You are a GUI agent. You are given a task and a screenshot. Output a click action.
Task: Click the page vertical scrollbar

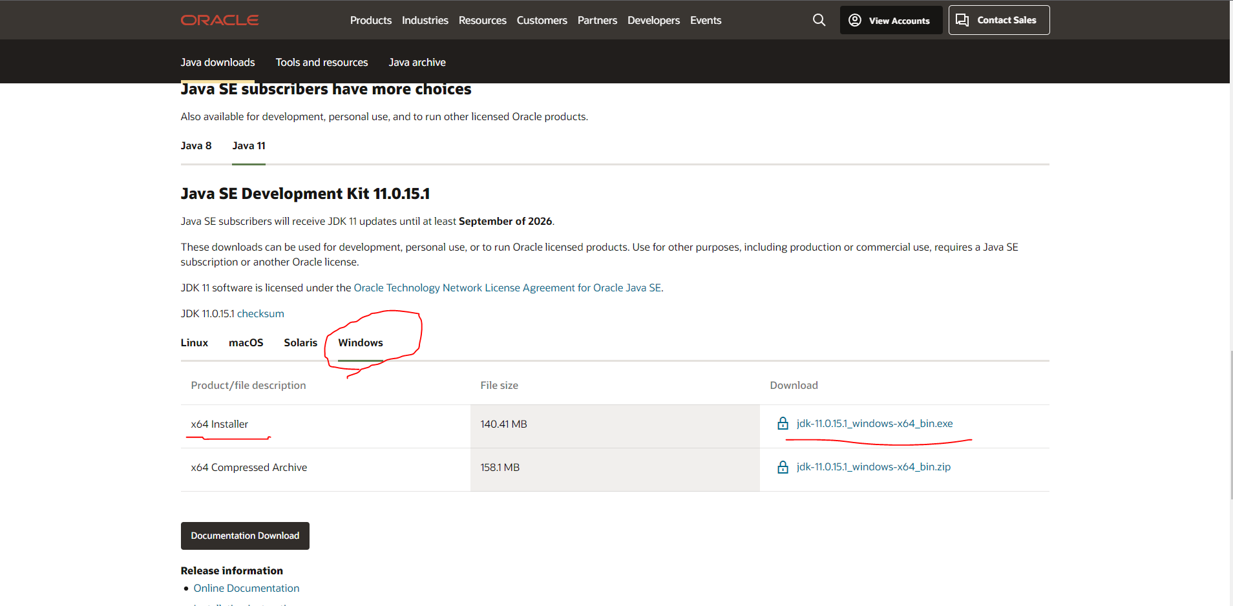tap(1231, 426)
